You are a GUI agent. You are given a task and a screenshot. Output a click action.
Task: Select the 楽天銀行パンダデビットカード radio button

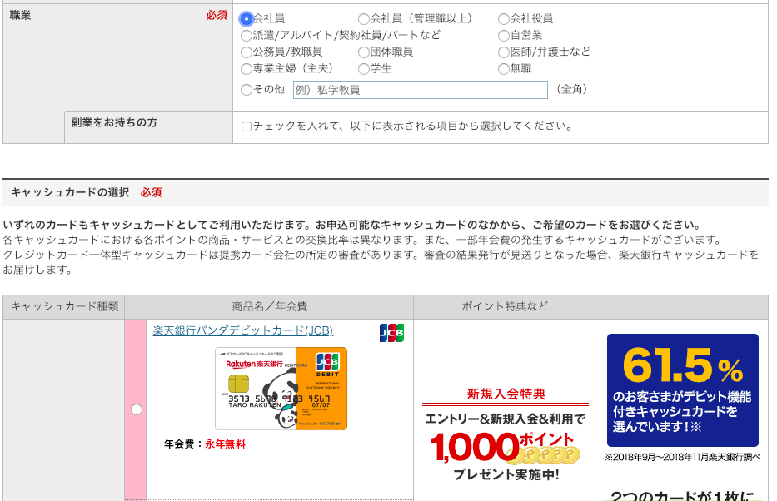point(137,409)
